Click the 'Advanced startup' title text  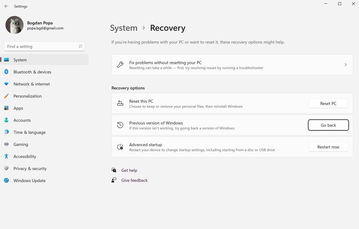pos(145,145)
